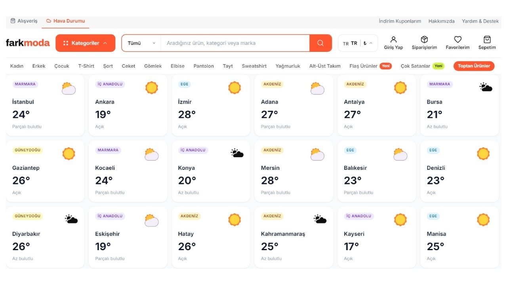Click the Toptan Ürünler button

tap(474, 66)
